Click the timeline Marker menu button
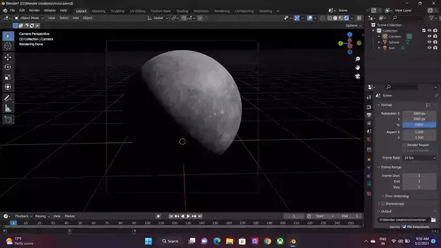This screenshot has width=441, height=248. pyautogui.click(x=70, y=216)
